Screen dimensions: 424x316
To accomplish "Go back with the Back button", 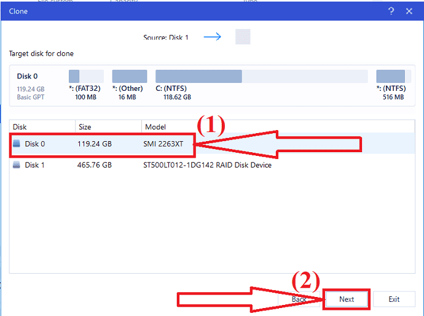I will tap(299, 299).
